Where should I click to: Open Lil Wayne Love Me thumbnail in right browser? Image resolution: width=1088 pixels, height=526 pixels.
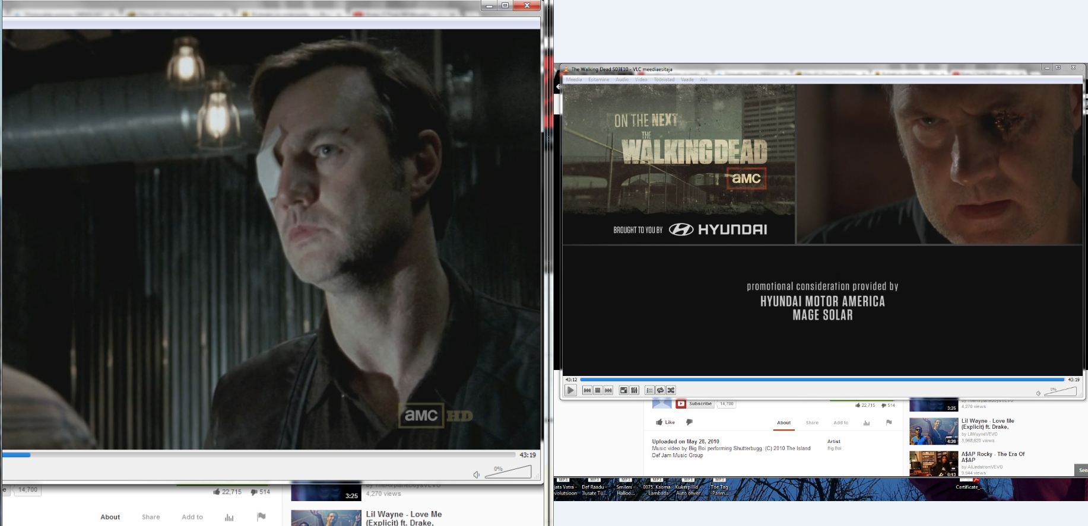934,431
